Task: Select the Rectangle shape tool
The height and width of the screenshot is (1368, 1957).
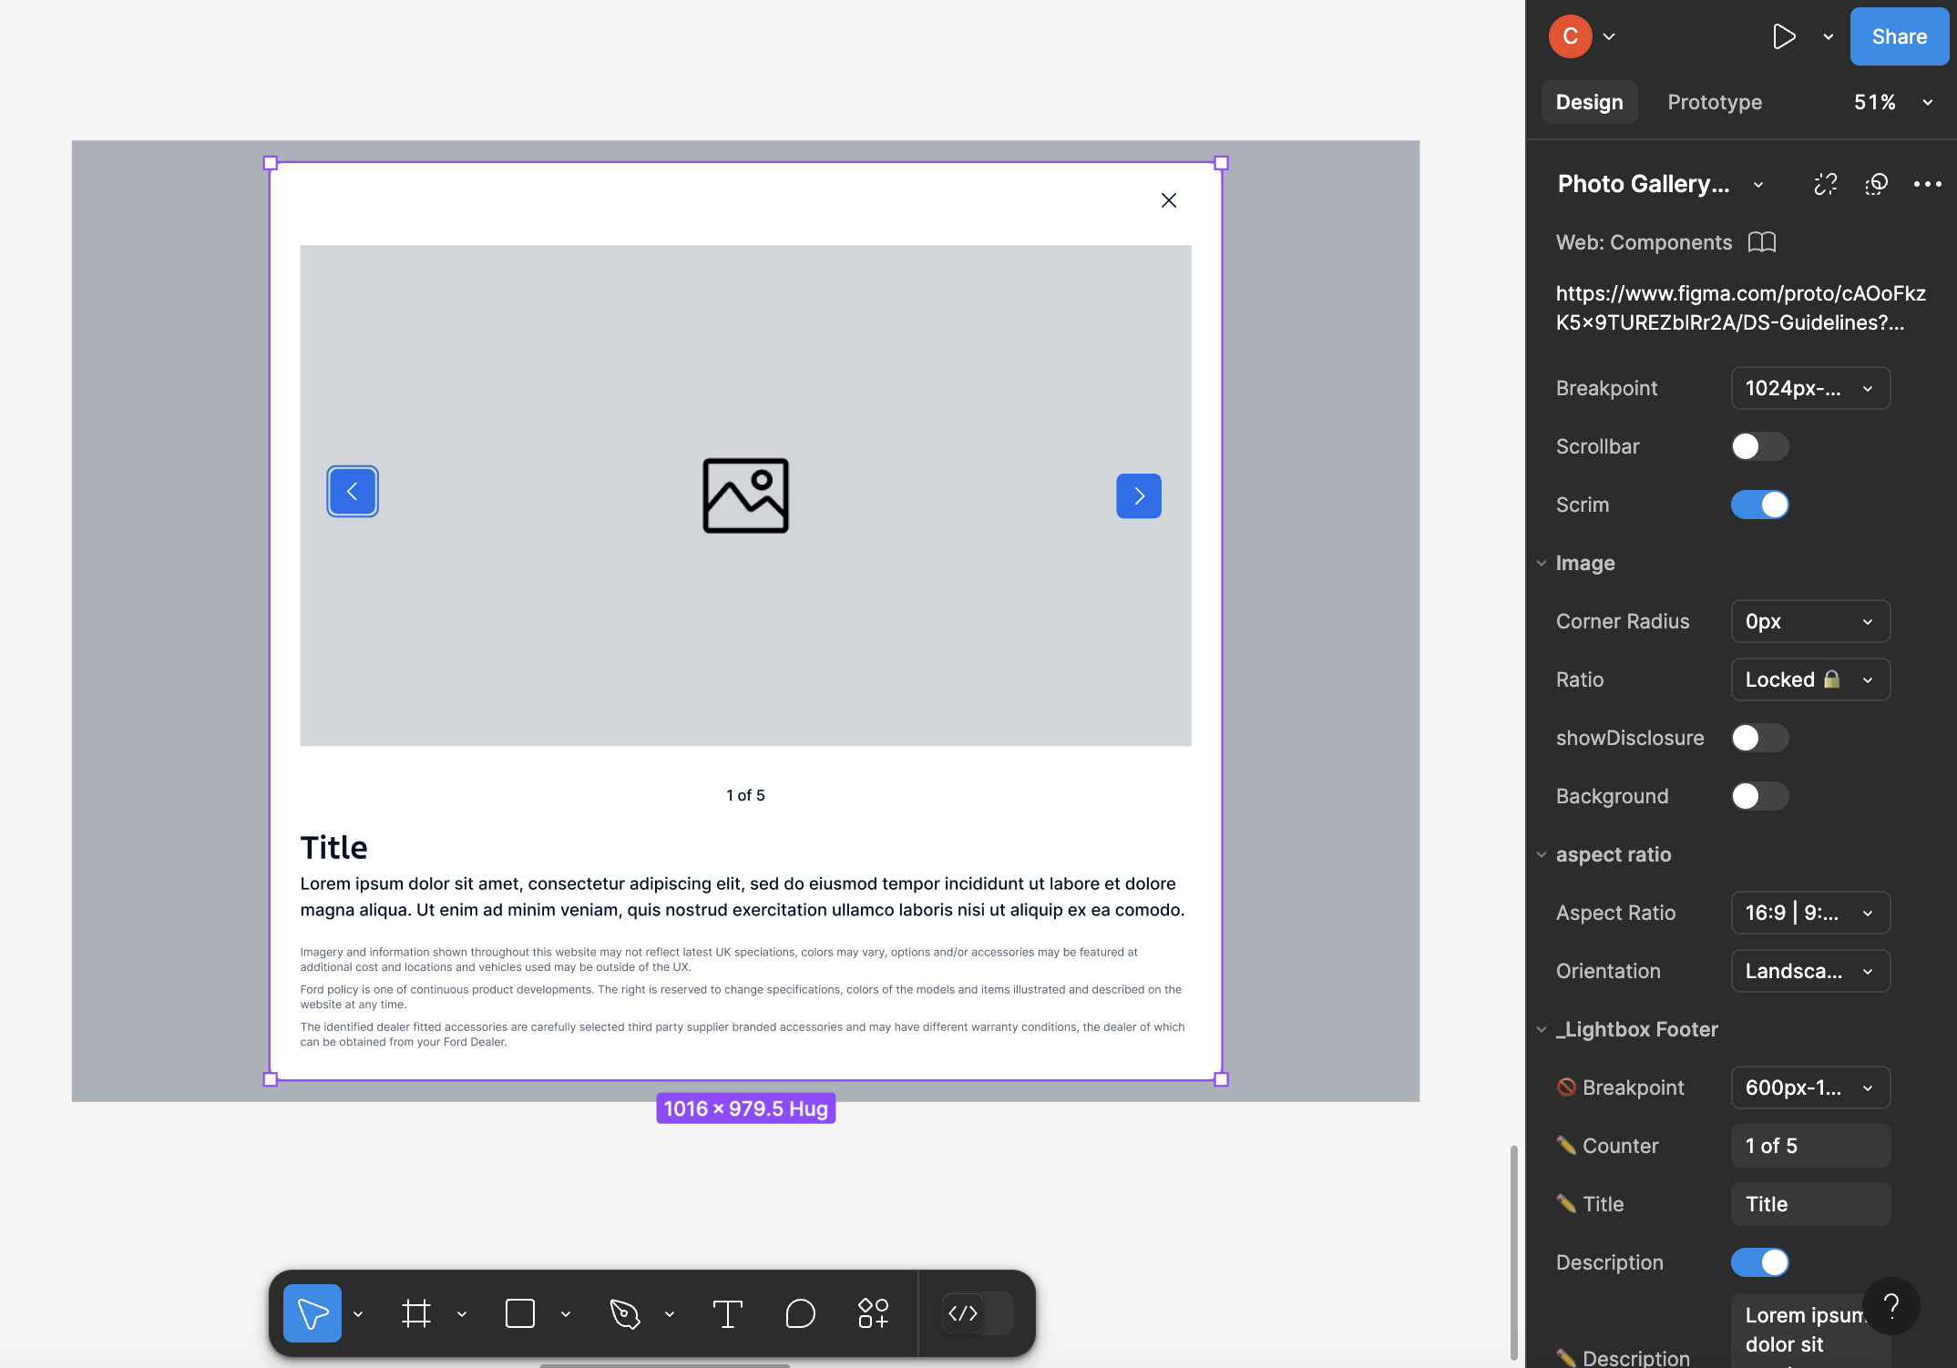Action: (x=520, y=1313)
